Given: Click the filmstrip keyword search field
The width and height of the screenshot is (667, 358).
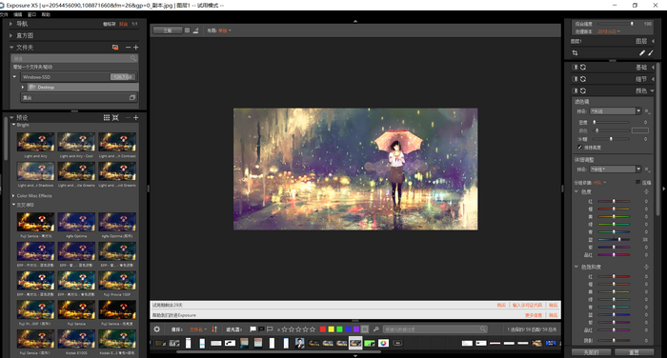Looking at the screenshot, I should tap(435, 329).
